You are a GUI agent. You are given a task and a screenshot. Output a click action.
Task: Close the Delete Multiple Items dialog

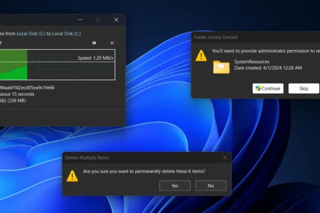click(x=225, y=158)
